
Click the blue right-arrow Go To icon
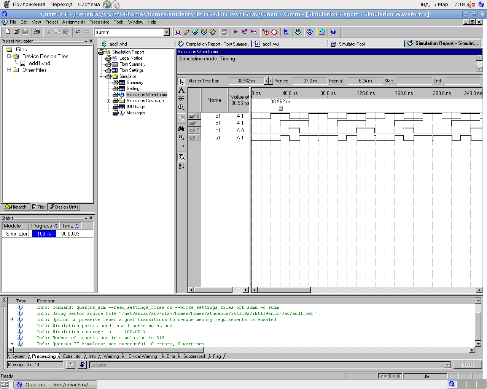181,146
